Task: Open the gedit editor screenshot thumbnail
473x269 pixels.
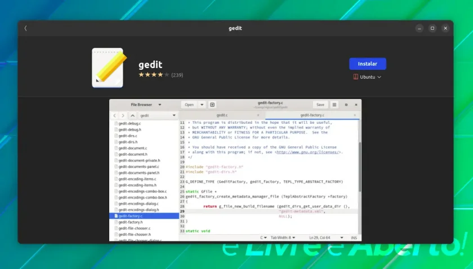Action: [235, 170]
